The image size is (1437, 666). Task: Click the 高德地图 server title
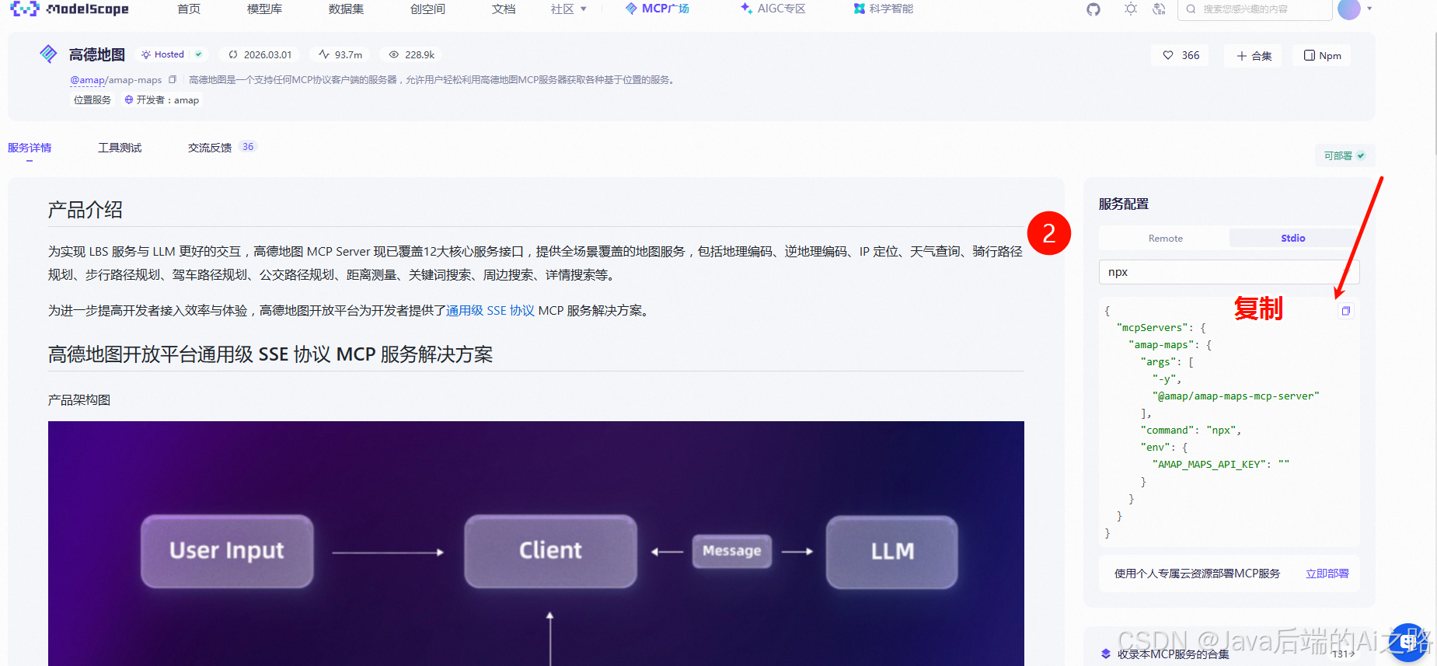point(97,54)
